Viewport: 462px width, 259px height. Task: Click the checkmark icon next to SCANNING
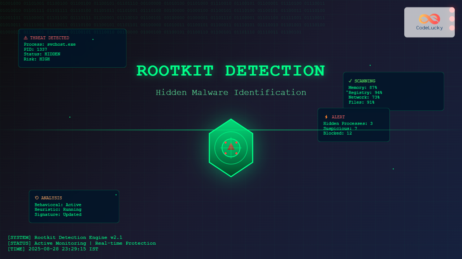click(x=350, y=81)
